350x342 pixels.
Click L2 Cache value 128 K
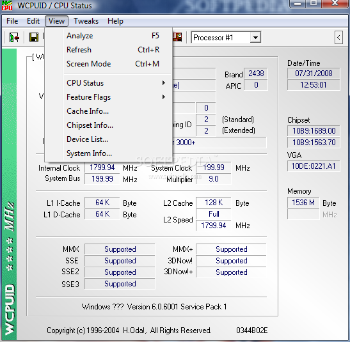pos(214,203)
